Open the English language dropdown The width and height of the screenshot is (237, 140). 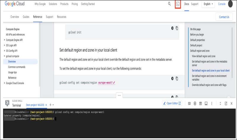click(208, 4)
